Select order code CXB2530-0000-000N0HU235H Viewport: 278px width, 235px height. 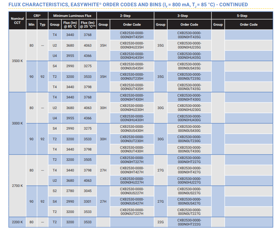coord(132,45)
